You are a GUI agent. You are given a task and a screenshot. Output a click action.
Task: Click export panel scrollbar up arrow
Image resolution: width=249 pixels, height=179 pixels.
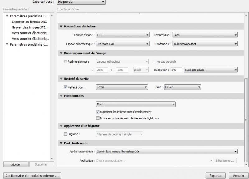point(246,15)
